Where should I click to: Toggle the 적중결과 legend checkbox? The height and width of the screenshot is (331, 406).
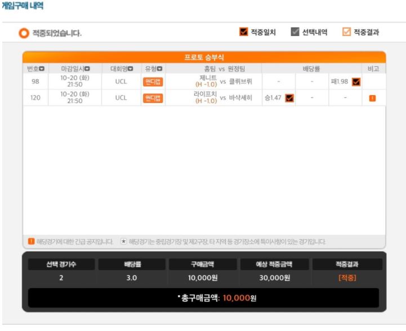346,32
